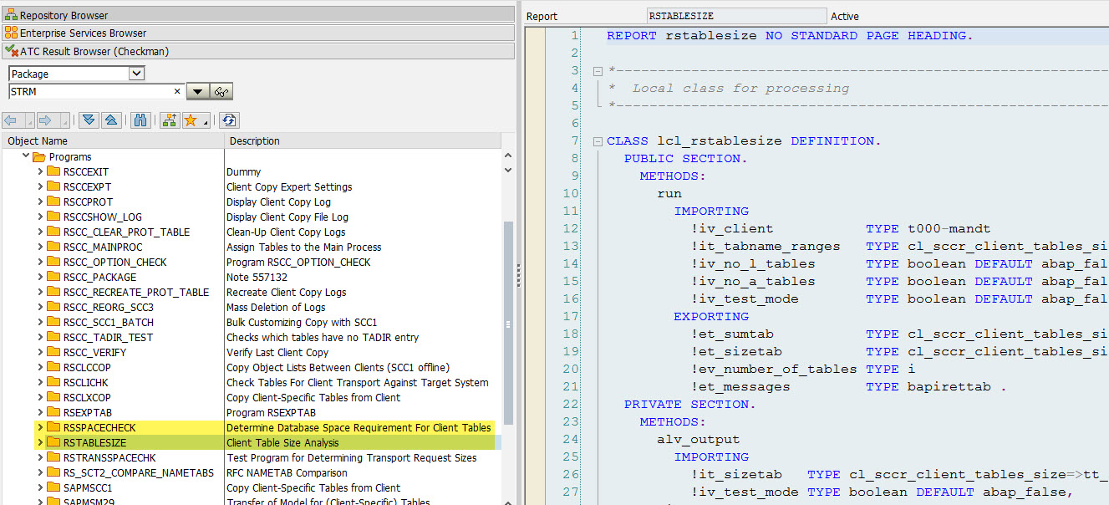Screen dimensions: 1109x505
Task: Click the Expand All Nodes icon
Action: [89, 120]
